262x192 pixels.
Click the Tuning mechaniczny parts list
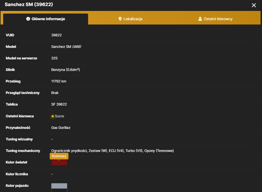pyautogui.click(x=112, y=151)
